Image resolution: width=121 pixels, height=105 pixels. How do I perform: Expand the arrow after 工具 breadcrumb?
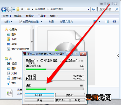32,9
